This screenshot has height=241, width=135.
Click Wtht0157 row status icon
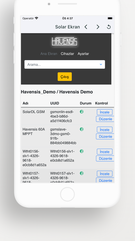coord(82,173)
